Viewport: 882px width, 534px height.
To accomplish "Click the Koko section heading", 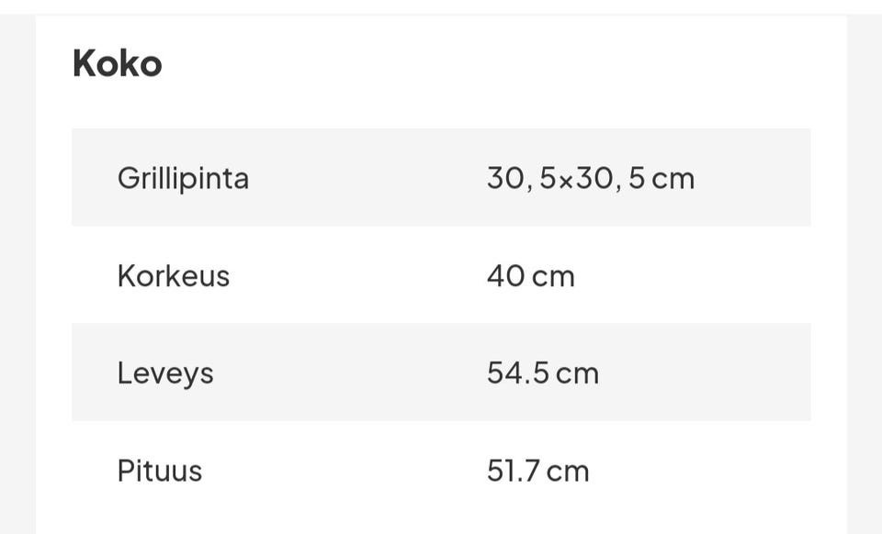I will [117, 63].
